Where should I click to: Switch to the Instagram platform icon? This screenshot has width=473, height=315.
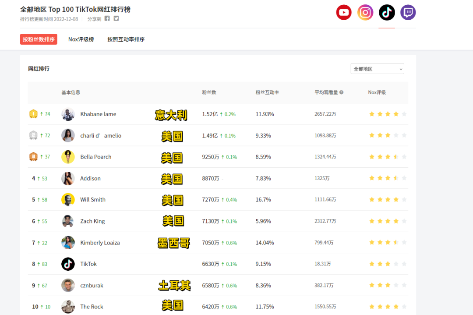(365, 12)
